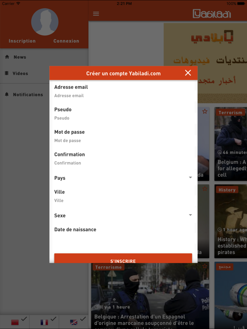Toggle the French flag language
This screenshot has width=247, height=329.
[x=44, y=322]
